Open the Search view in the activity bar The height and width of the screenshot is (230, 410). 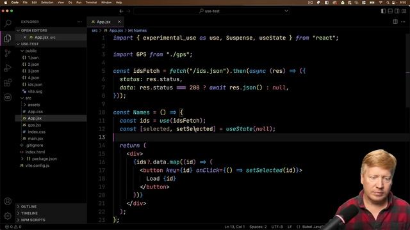coord(8,24)
